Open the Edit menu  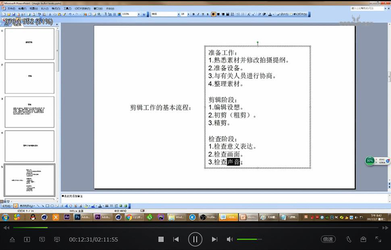tap(22, 8)
